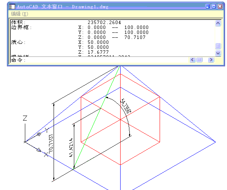Image resolution: width=227 pixels, height=190 pixels.
Task: Click the horizontal scroll left arrow
Action: click(x=193, y=60)
